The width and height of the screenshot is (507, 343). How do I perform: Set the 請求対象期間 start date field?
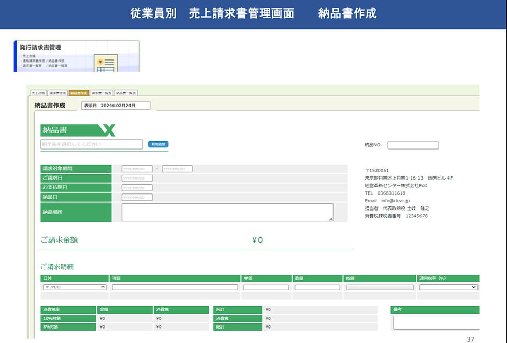click(137, 169)
